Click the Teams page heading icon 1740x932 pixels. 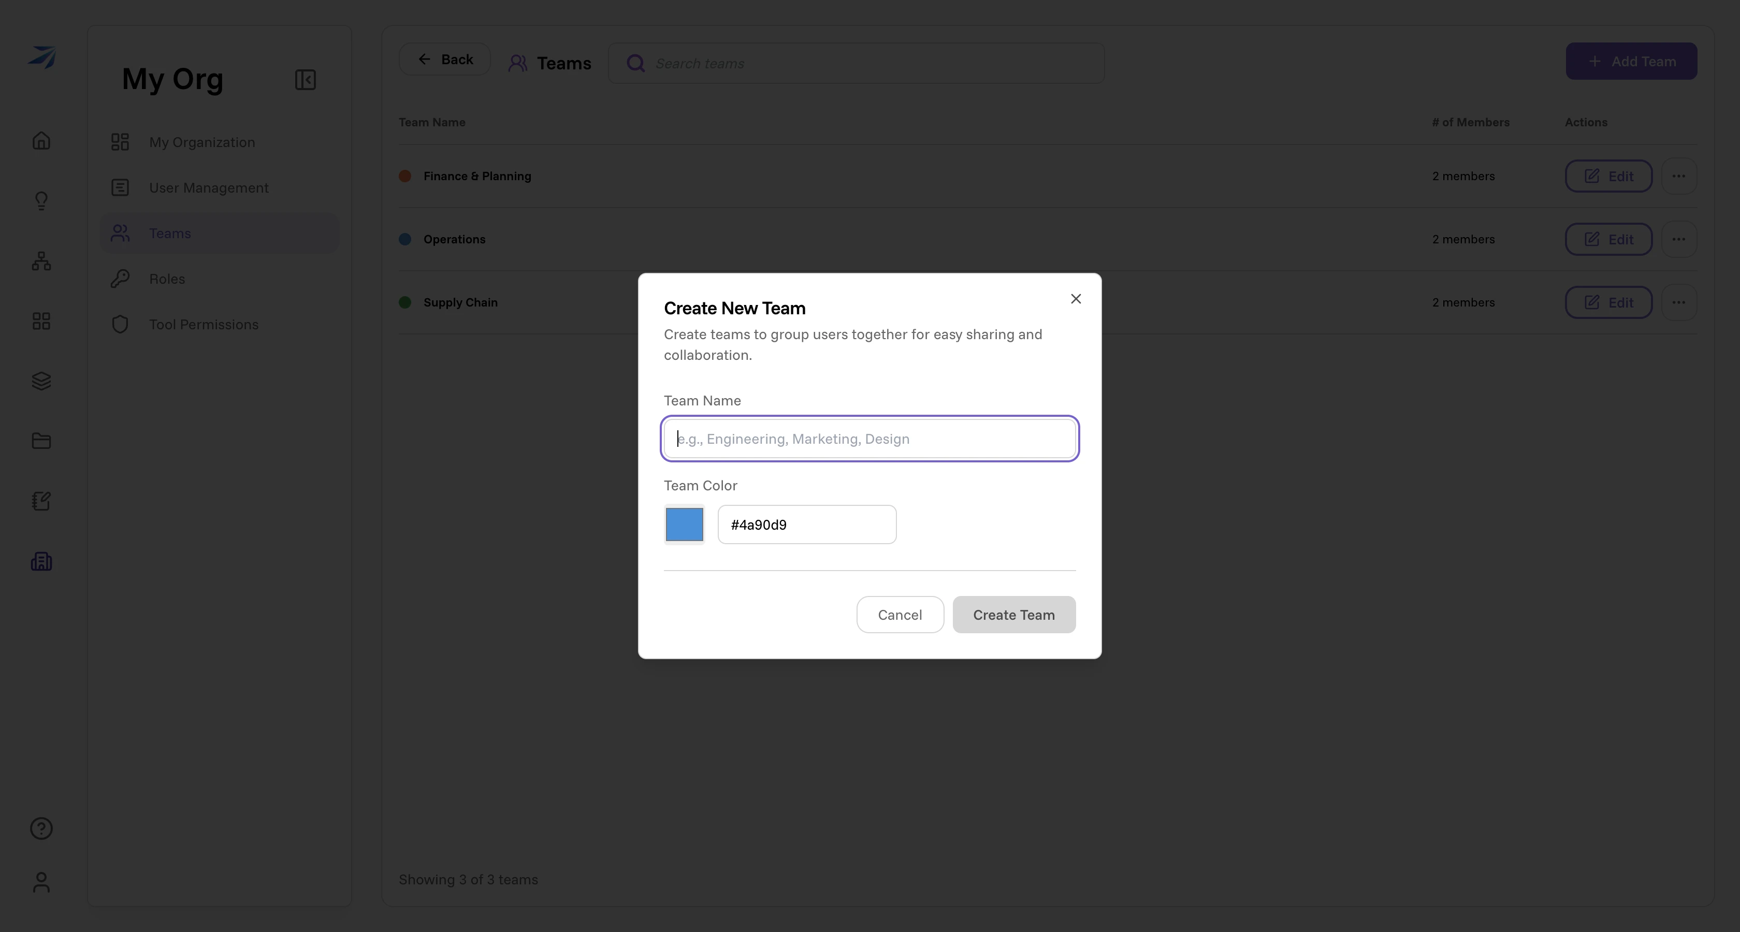[x=518, y=64]
